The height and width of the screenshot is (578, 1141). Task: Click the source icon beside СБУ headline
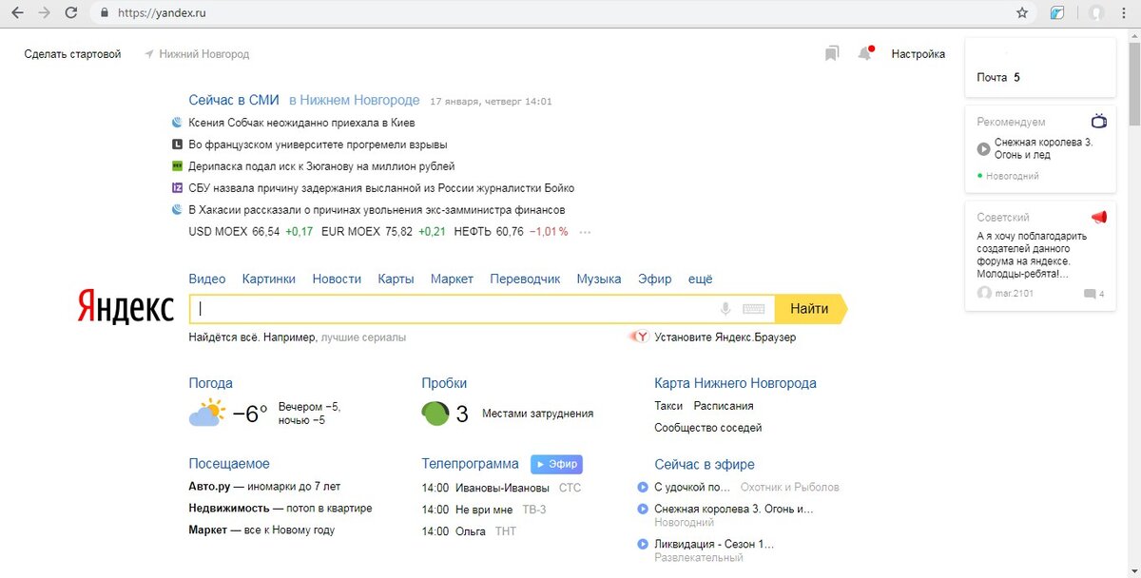click(x=177, y=188)
